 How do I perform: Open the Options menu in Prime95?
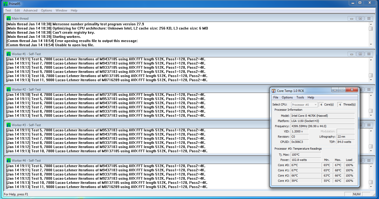pos(47,10)
